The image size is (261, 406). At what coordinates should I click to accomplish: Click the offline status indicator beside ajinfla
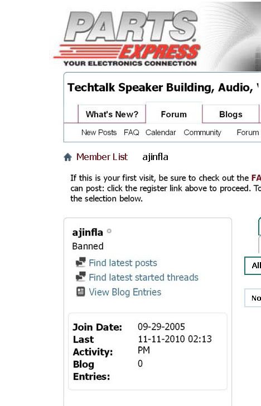(109, 231)
